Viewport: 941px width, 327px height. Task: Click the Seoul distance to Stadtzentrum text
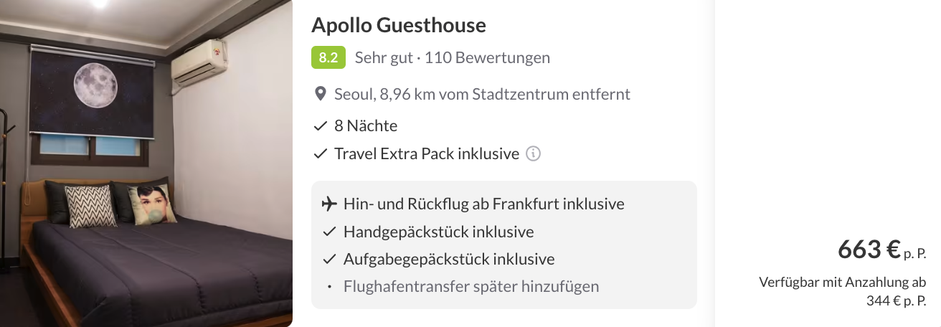point(482,94)
